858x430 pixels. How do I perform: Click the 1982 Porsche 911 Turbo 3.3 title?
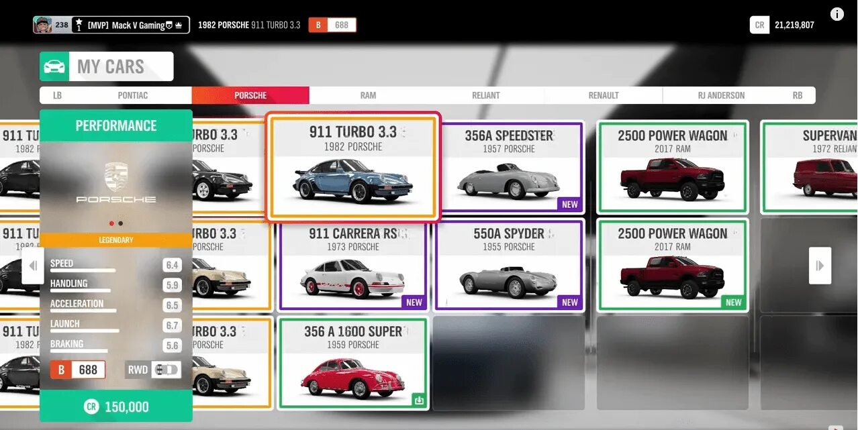click(x=249, y=25)
